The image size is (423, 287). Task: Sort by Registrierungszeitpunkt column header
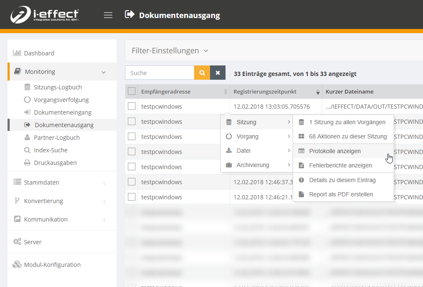click(265, 91)
